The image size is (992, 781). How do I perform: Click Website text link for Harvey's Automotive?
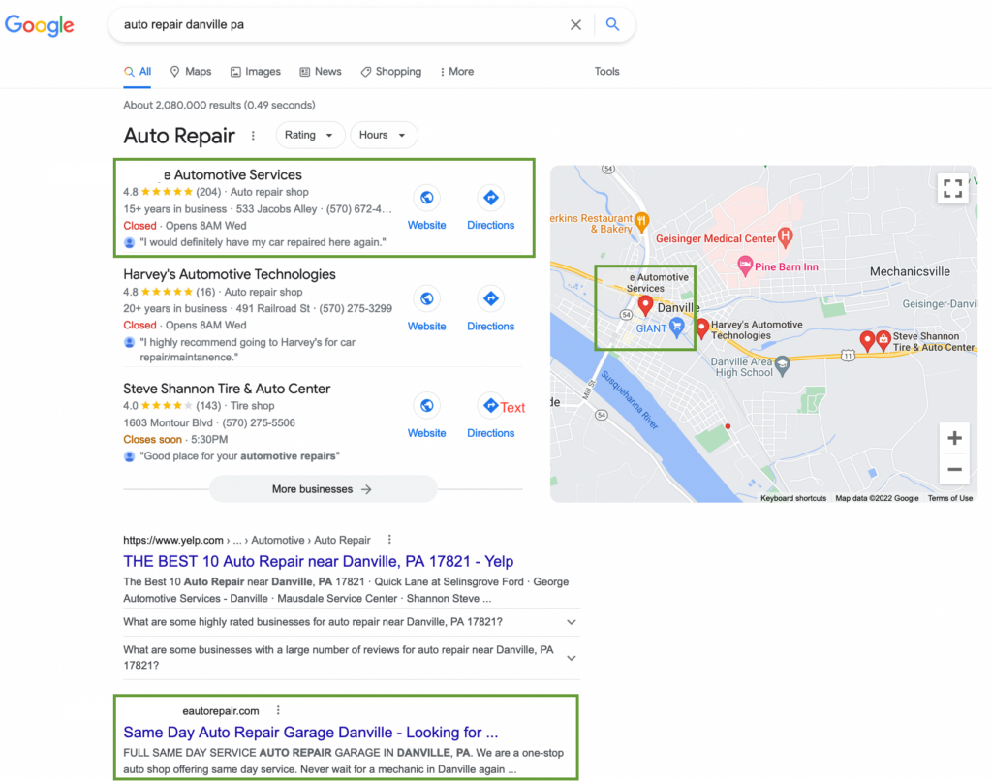tap(427, 326)
